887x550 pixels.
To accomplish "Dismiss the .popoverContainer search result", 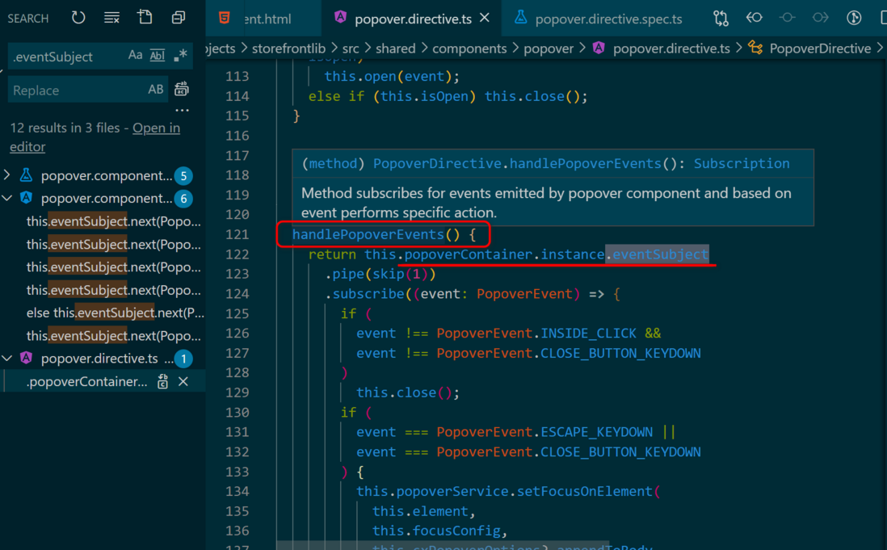I will pyautogui.click(x=183, y=381).
